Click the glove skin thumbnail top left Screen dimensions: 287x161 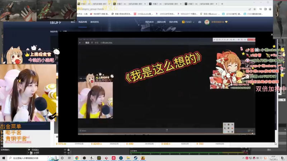(18, 11)
